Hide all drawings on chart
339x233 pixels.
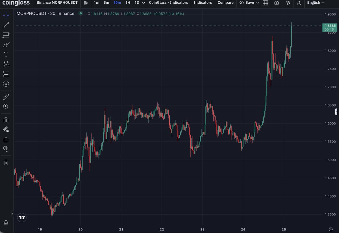tap(6, 149)
